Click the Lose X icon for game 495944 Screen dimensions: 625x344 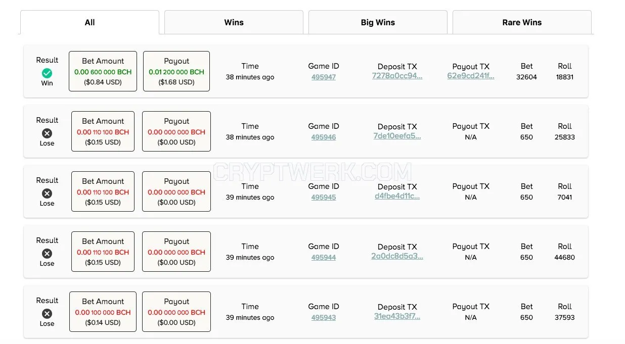[47, 254]
